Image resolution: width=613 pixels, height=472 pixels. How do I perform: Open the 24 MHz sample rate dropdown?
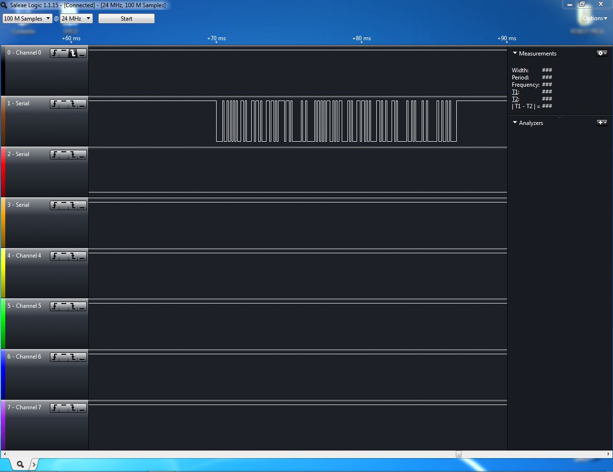76,19
